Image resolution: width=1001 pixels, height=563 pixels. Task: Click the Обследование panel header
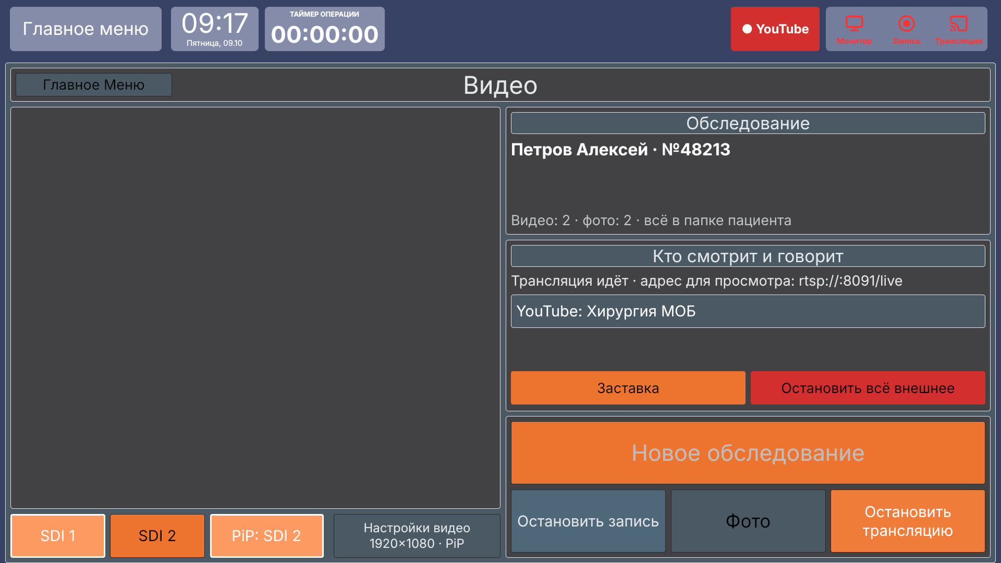click(x=748, y=123)
